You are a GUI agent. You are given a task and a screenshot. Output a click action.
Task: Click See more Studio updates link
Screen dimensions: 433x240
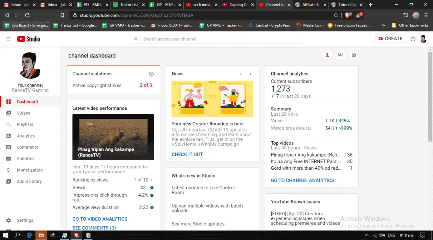(198, 224)
